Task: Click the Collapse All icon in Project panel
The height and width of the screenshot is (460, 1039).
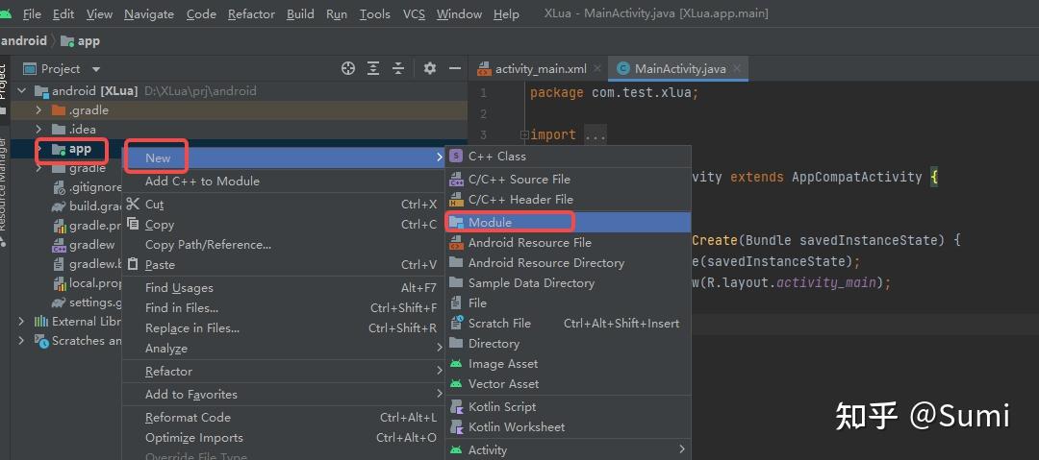Action: (399, 68)
